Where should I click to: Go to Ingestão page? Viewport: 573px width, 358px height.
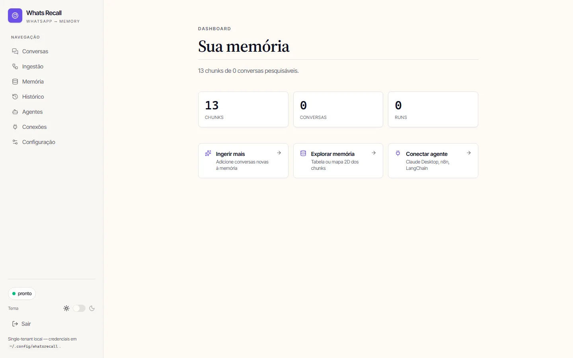(x=52, y=66)
